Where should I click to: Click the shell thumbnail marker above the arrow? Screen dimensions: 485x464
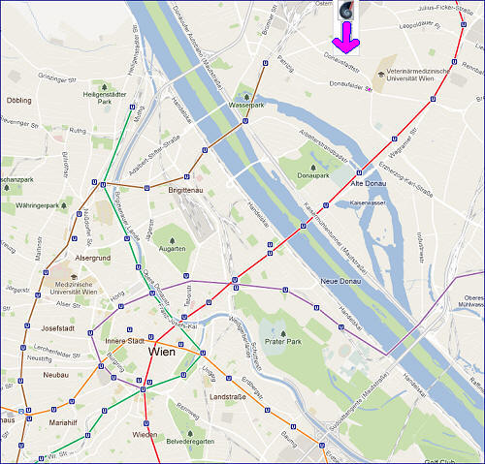tap(345, 10)
